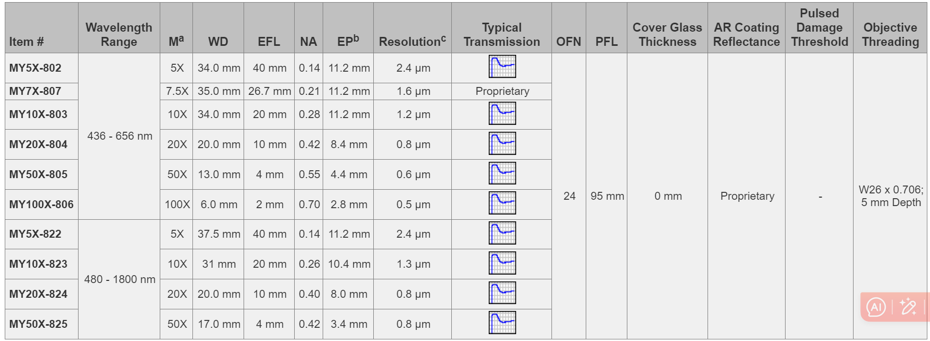Image resolution: width=930 pixels, height=341 pixels.
Task: Click the Wavelength Range column header
Action: tap(119, 34)
